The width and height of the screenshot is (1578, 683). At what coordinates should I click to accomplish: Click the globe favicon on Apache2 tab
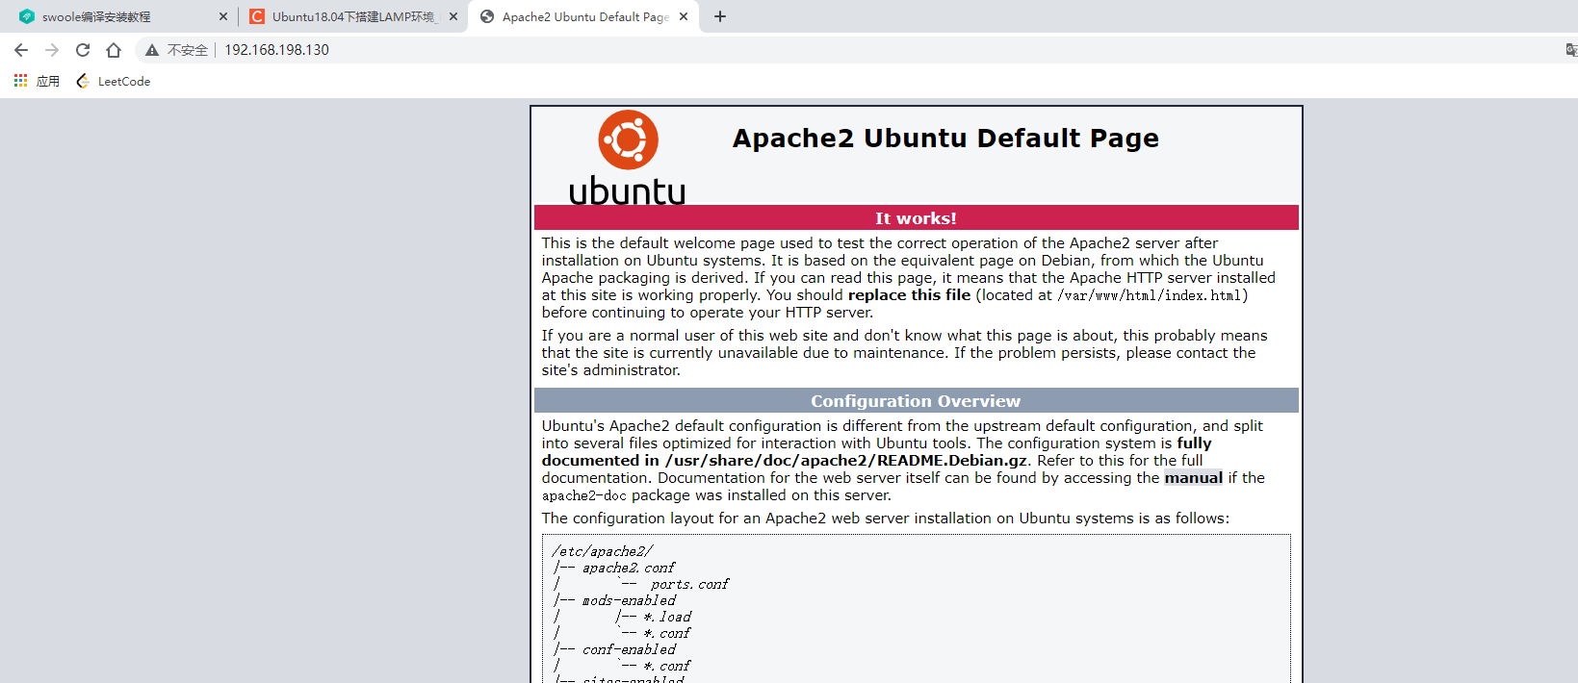[487, 16]
